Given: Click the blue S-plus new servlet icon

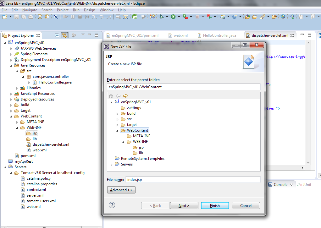Looking at the screenshot, I should pos(235,17).
